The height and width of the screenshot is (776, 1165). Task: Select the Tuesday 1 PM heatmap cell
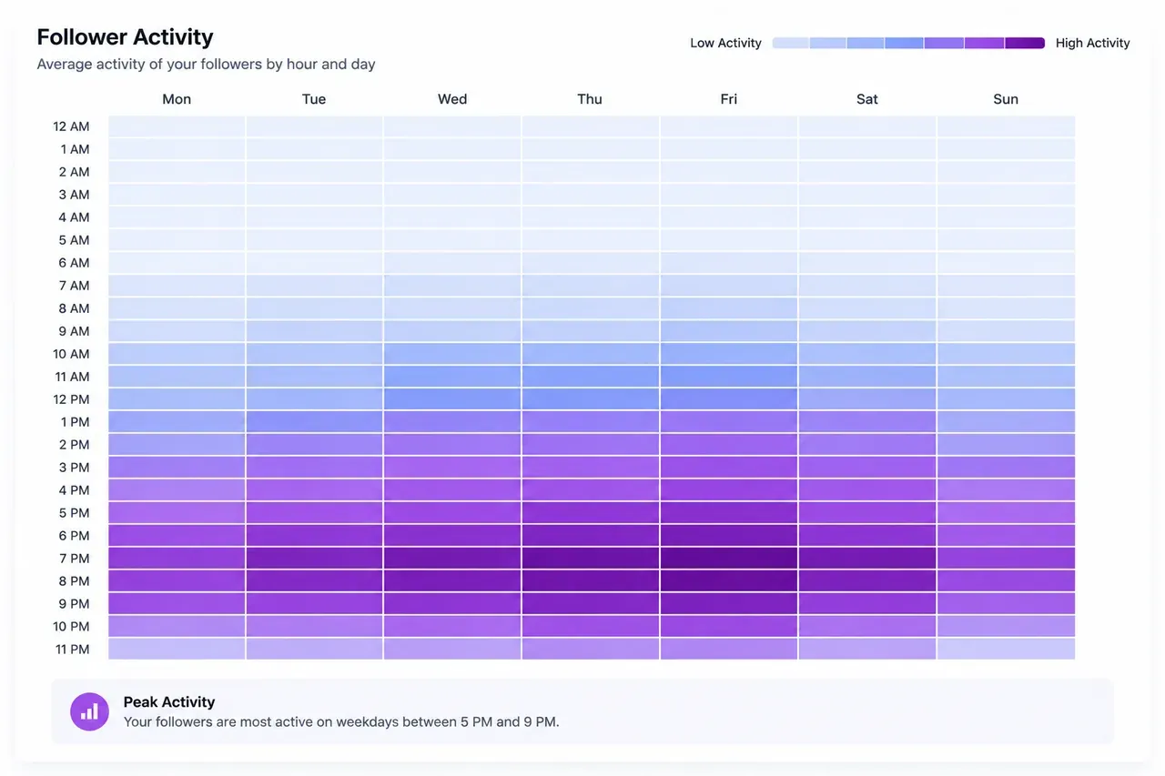[314, 421]
